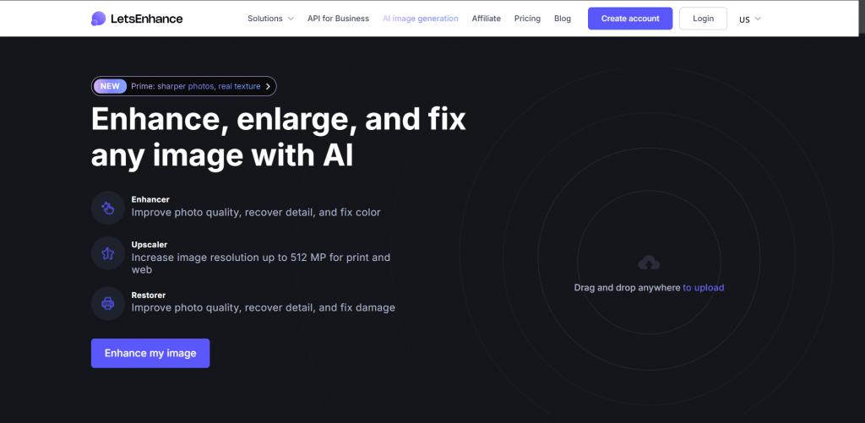Click the LetsEnhance brand name

pyautogui.click(x=146, y=19)
